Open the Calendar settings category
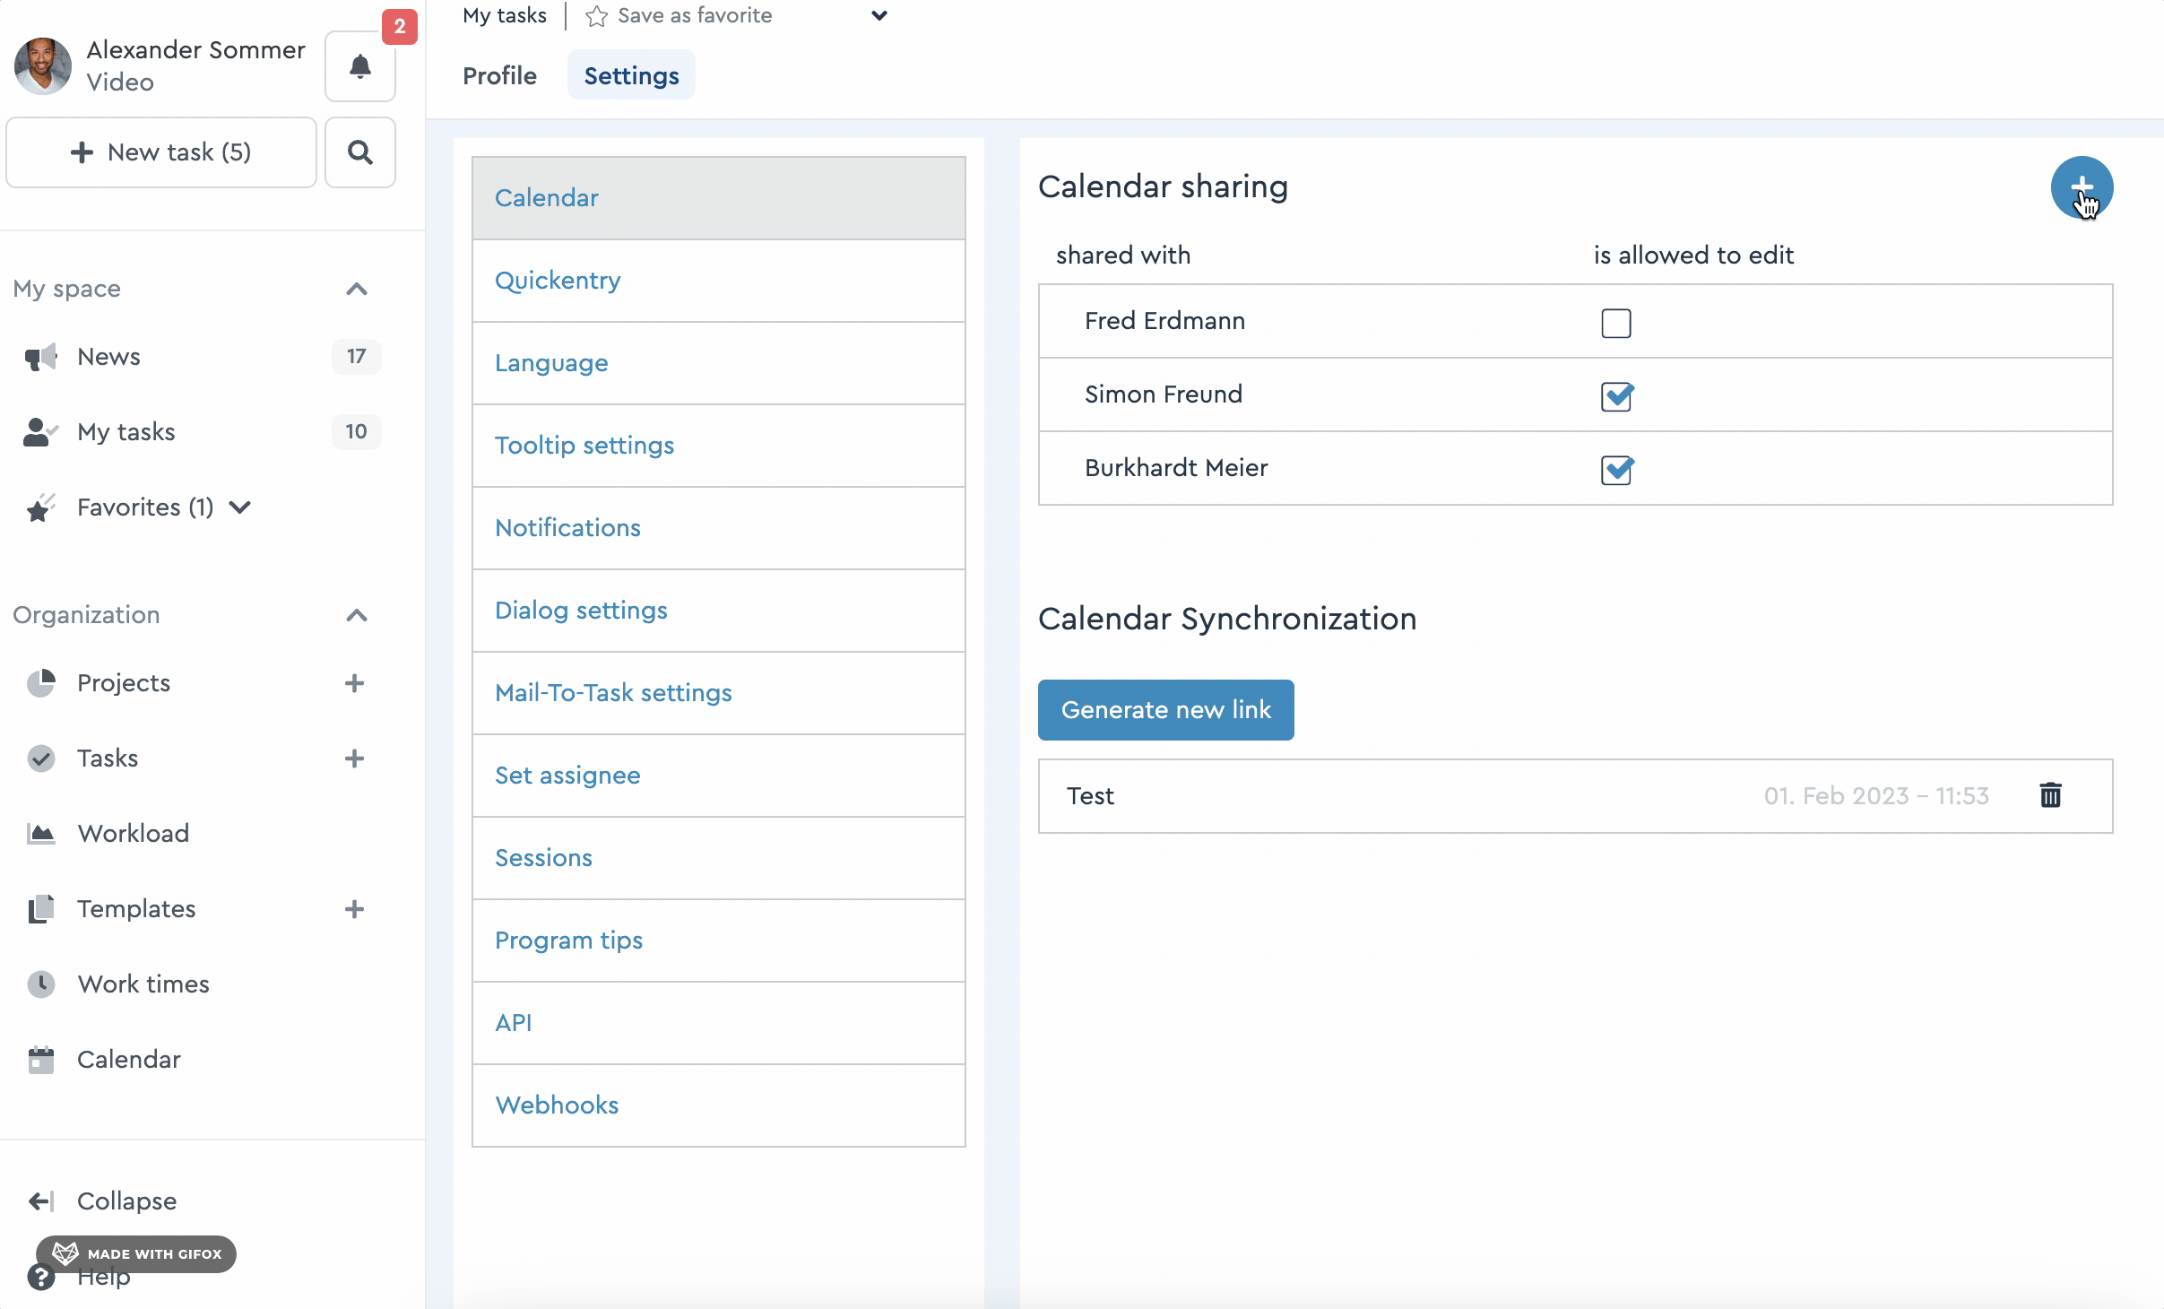Screen dimensions: 2164x1309 pos(718,198)
